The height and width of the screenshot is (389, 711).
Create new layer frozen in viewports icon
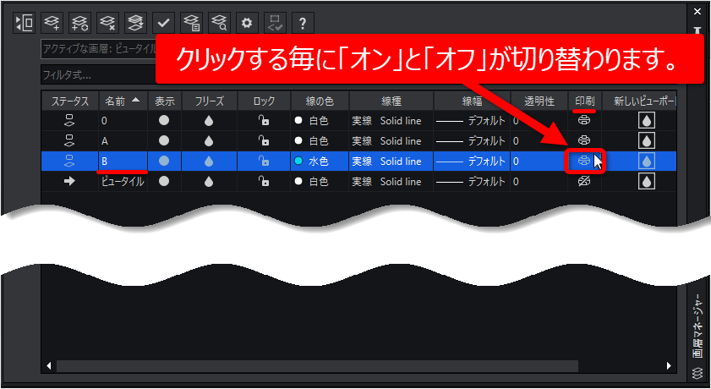tap(79, 23)
